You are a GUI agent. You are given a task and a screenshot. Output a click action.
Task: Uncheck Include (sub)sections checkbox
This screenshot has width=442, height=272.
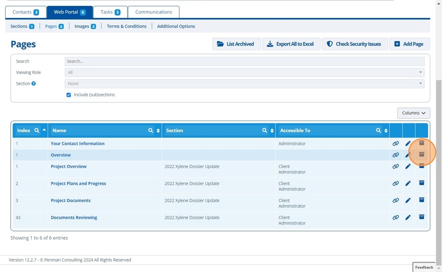[69, 95]
